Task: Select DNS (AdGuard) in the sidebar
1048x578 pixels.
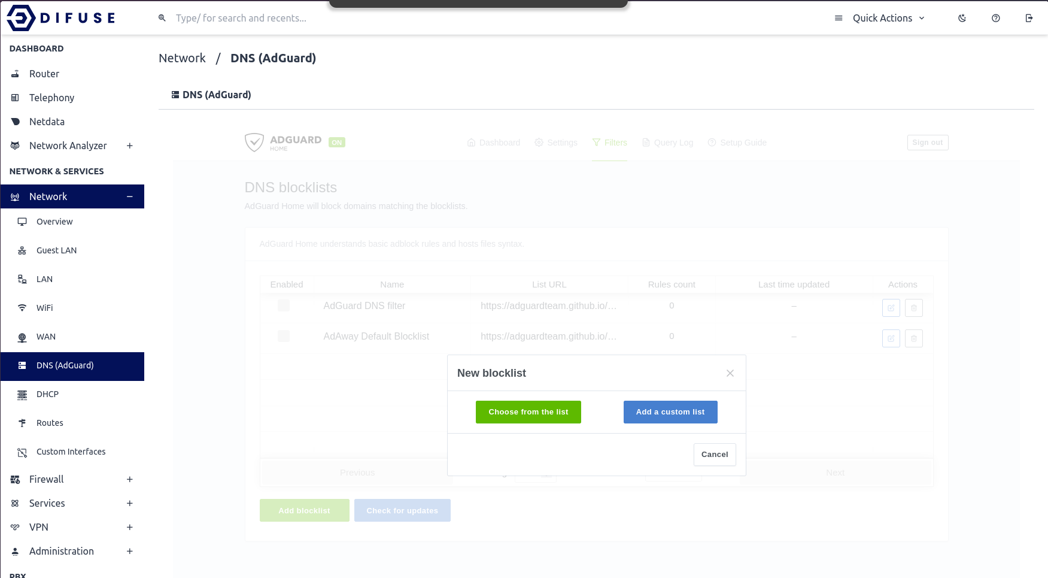Action: click(x=72, y=366)
